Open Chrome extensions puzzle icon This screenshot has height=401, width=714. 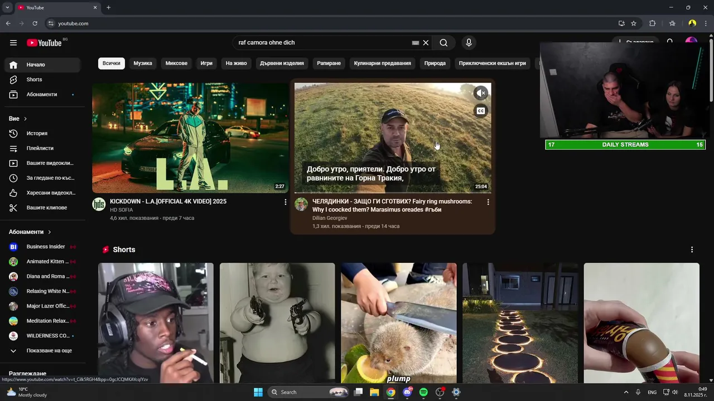652,23
